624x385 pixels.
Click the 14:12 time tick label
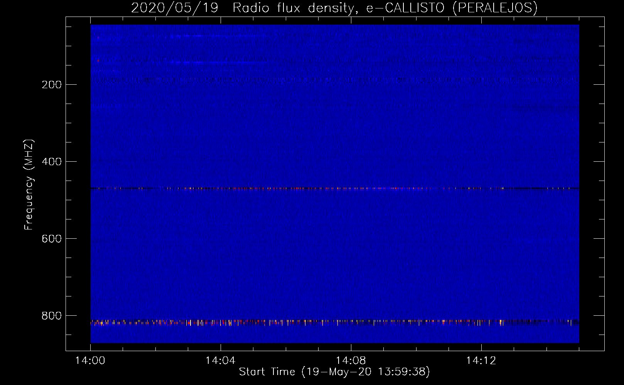pos(481,361)
